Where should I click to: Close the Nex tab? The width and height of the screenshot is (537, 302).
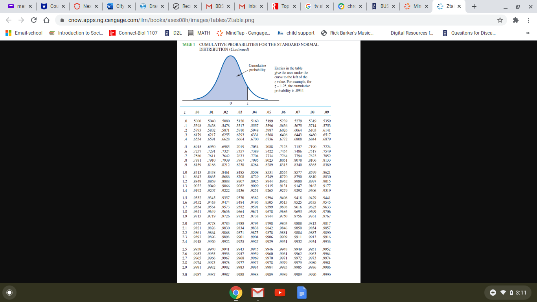coord(96,7)
